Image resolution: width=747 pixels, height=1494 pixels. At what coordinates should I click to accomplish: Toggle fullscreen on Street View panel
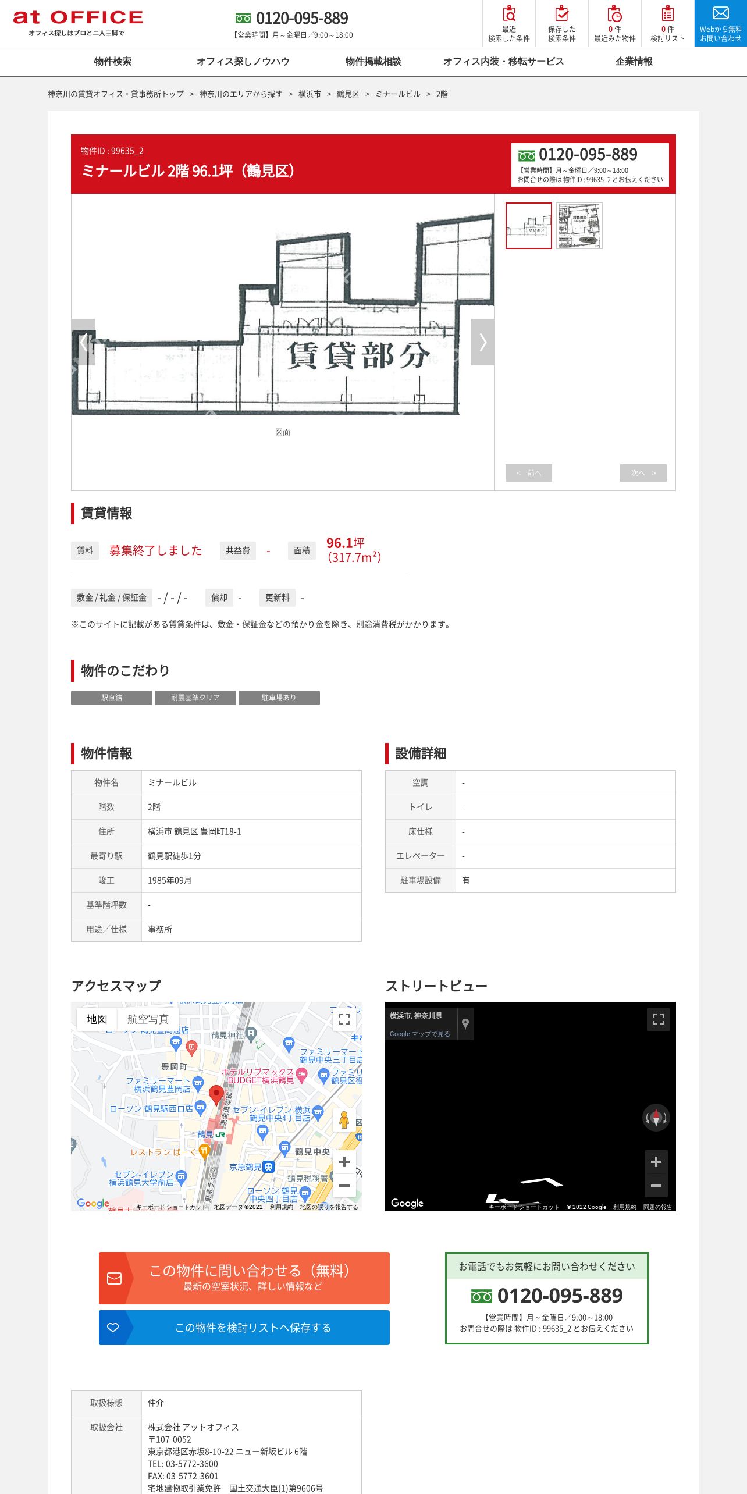(x=658, y=1019)
